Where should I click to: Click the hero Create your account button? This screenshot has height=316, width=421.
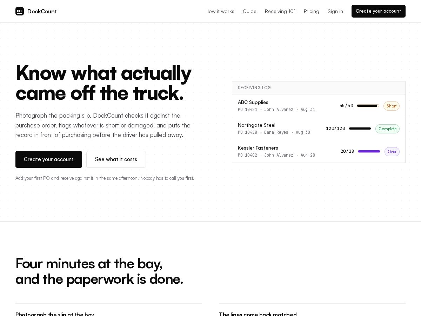coord(49,159)
